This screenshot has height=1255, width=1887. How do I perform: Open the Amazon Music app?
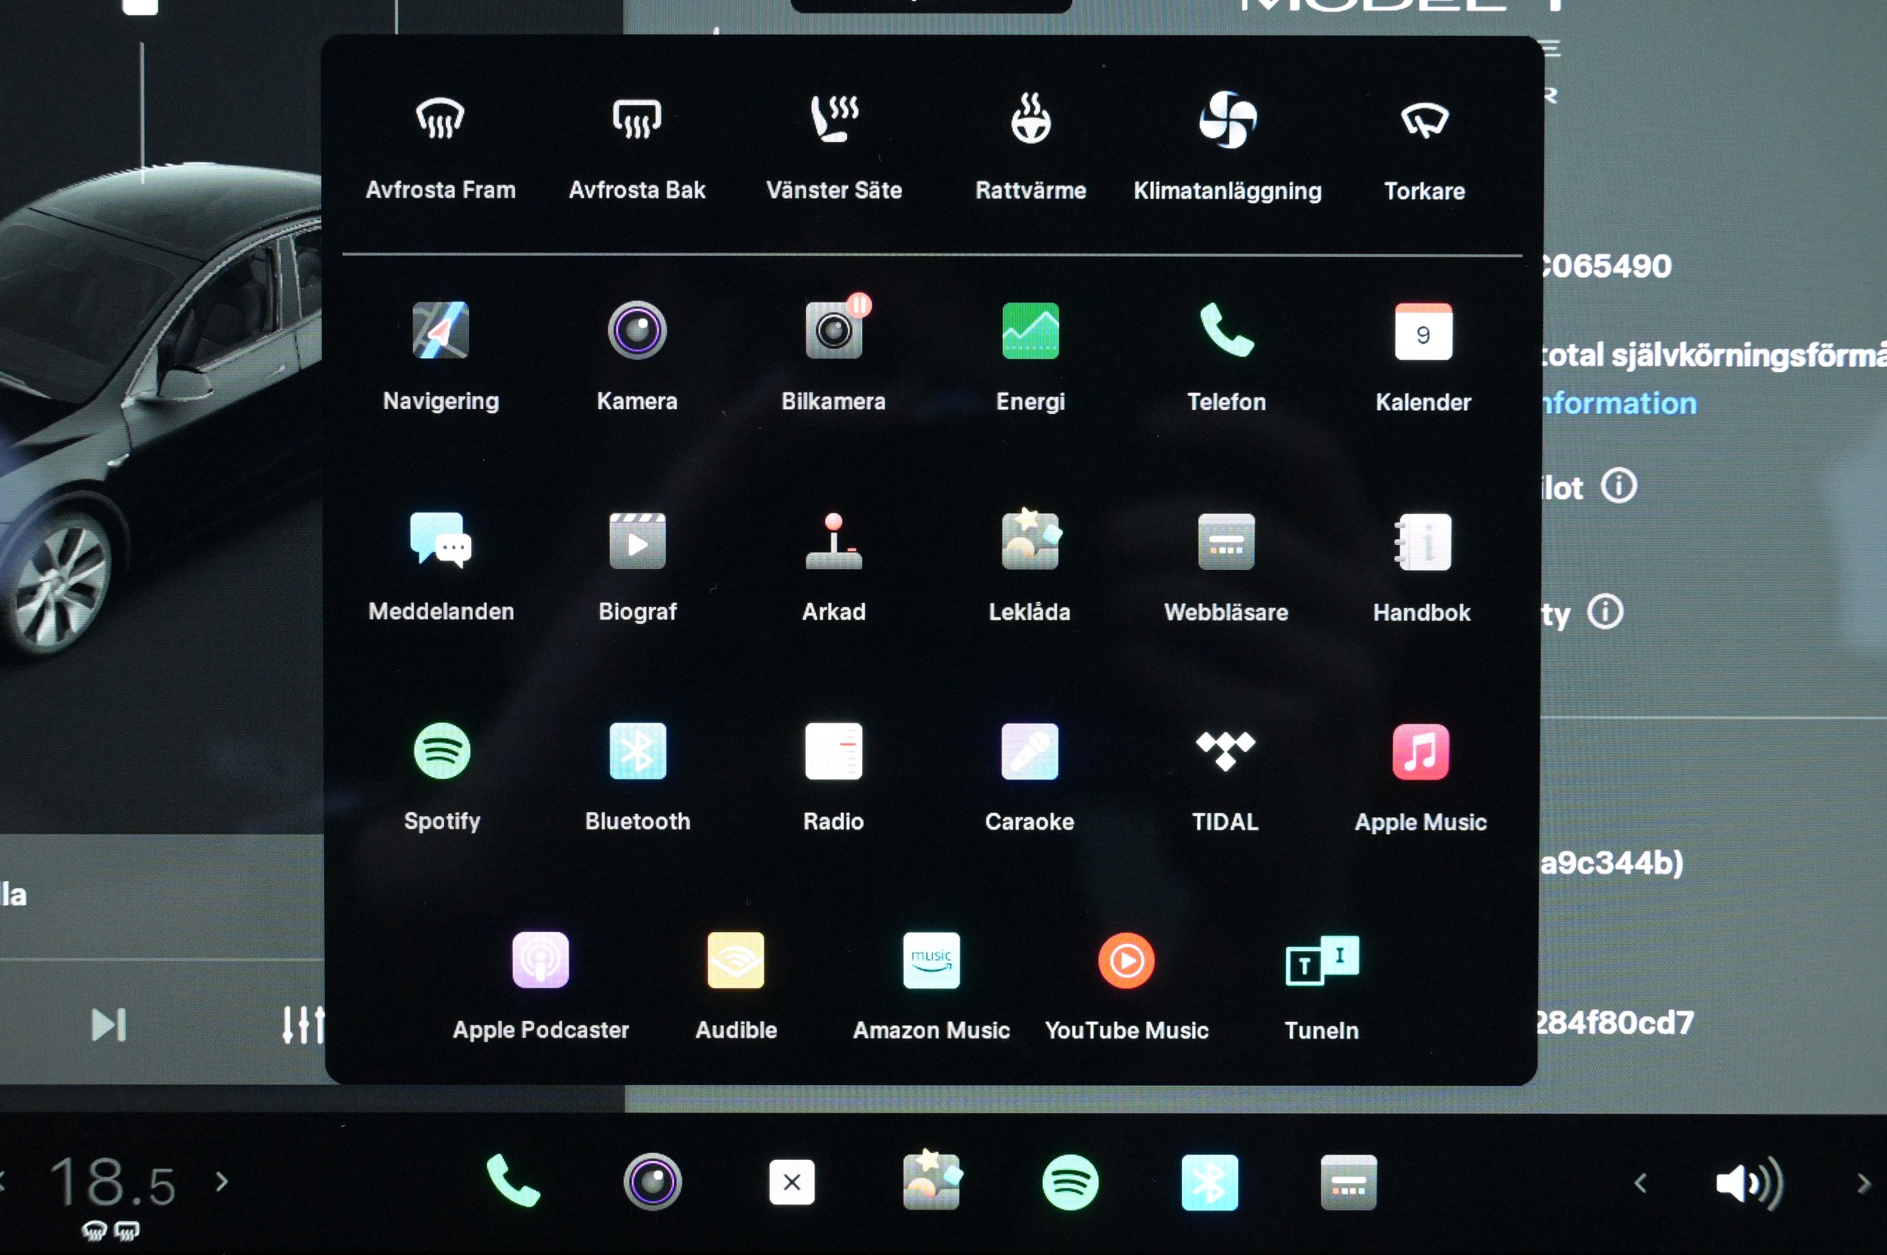pos(931,986)
